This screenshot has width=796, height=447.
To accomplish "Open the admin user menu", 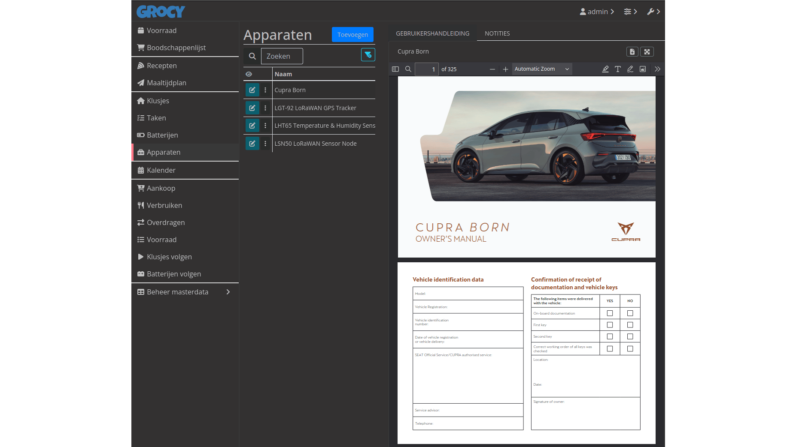I will point(597,12).
